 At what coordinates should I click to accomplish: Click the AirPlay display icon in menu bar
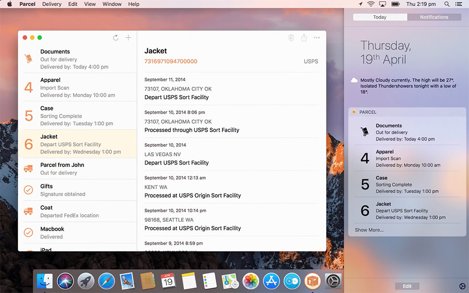[383, 4]
